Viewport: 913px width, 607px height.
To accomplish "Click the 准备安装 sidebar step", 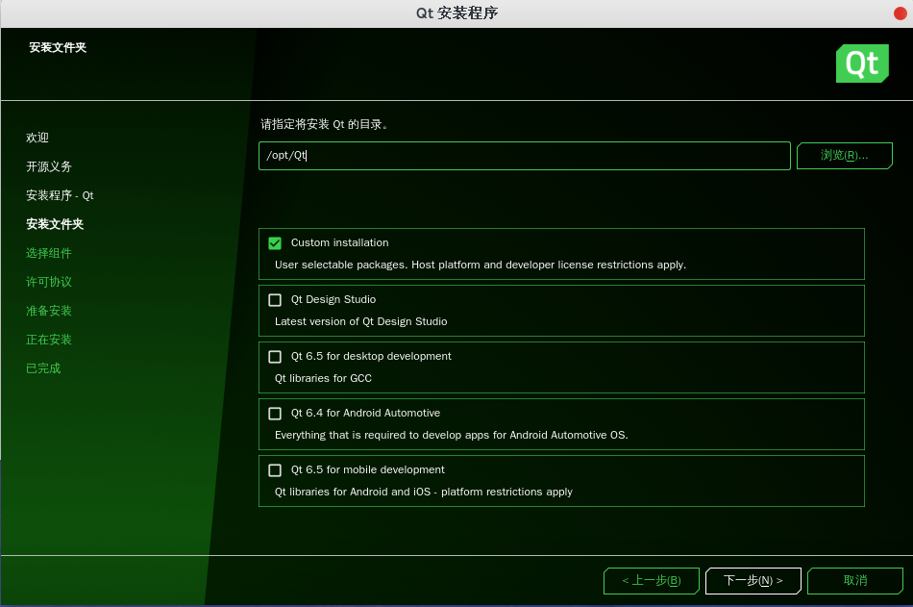I will click(49, 311).
